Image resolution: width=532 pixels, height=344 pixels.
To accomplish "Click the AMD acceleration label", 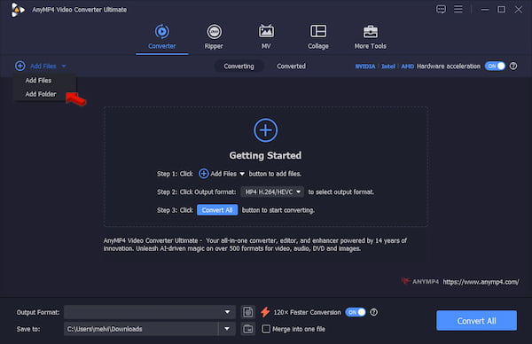I will click(x=408, y=66).
